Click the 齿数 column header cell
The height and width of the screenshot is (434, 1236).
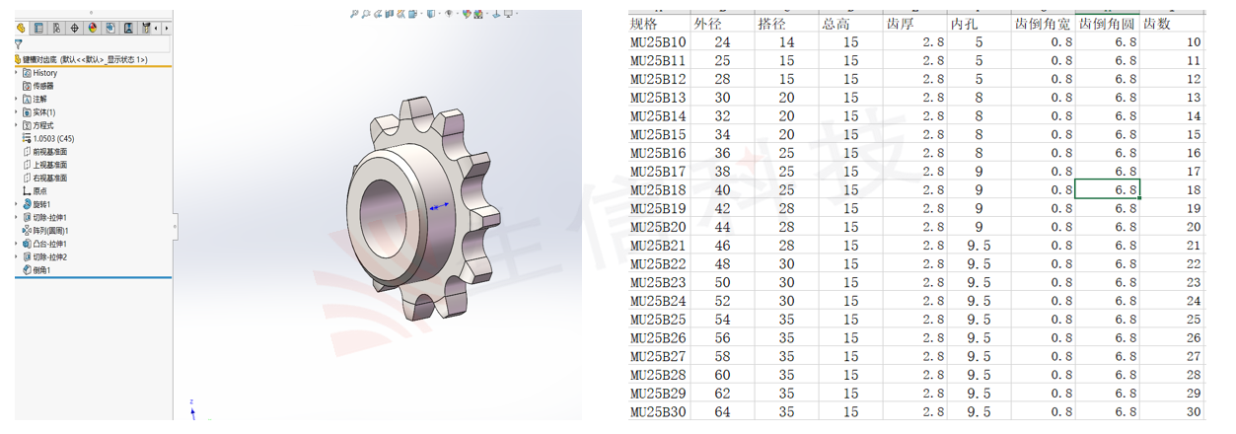point(1173,24)
